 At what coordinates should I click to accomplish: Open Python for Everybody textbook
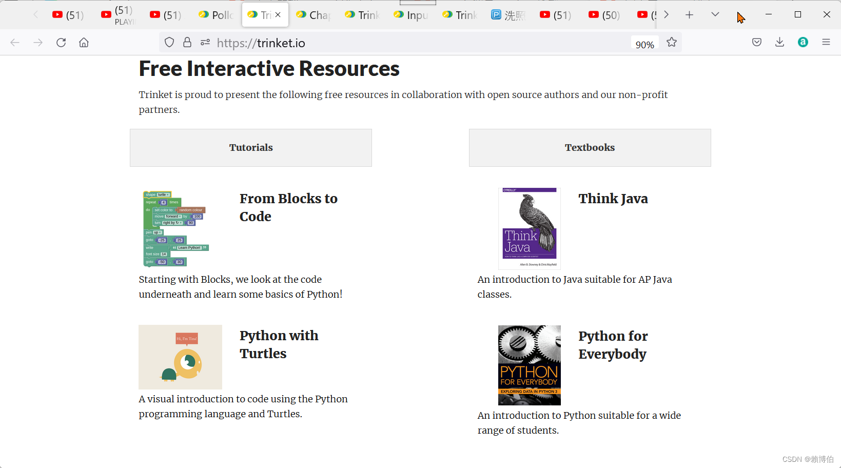[613, 345]
